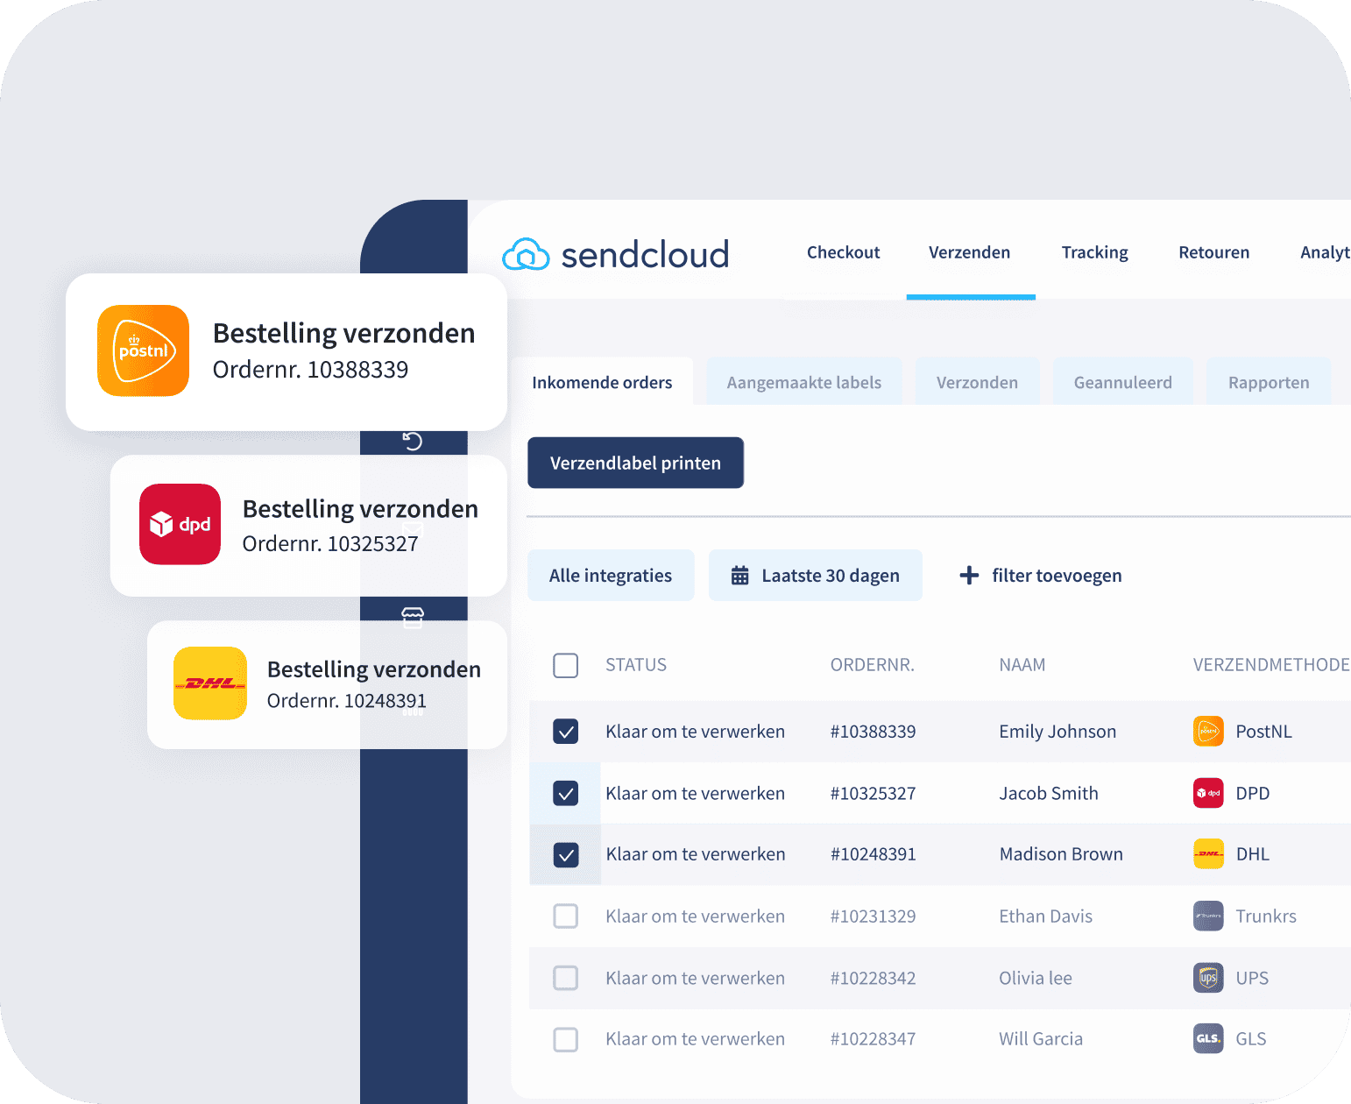Click the name Madison Brown
1351x1104 pixels.
pyautogui.click(x=1061, y=854)
